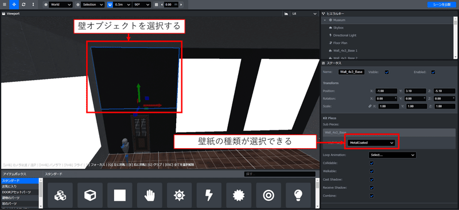
Task: Toggle the Cast Shadow checkbox
Action: 371,179
